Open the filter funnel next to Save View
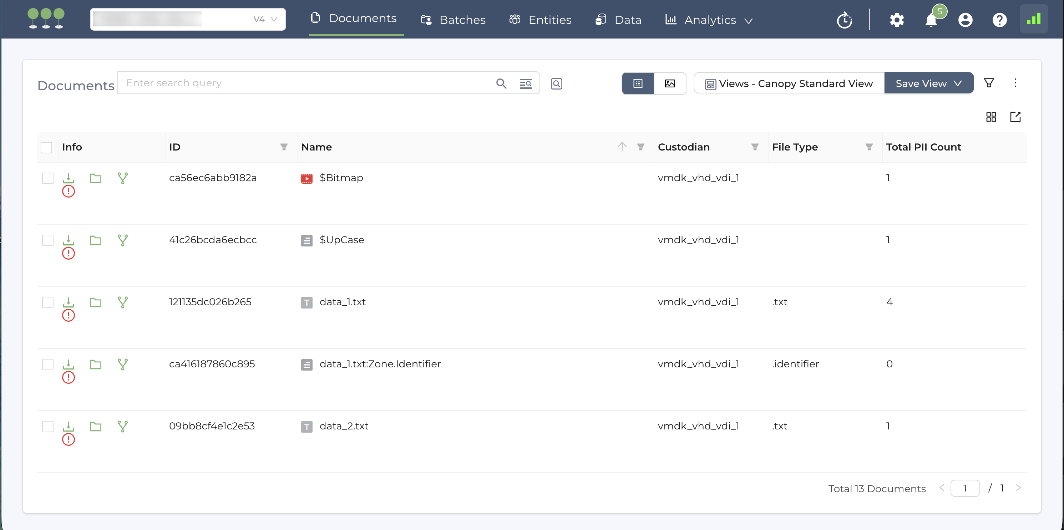 pyautogui.click(x=989, y=83)
